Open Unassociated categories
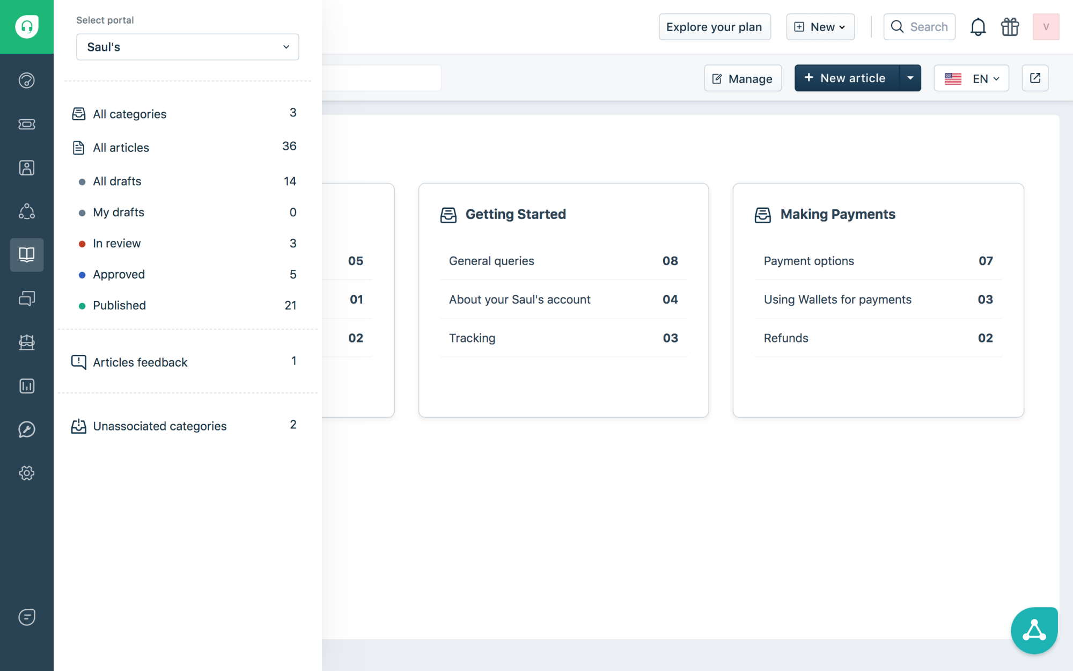This screenshot has width=1073, height=671. (x=159, y=426)
